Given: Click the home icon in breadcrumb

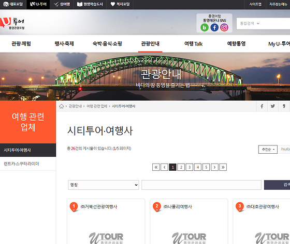Looking at the screenshot, I should [62, 106].
